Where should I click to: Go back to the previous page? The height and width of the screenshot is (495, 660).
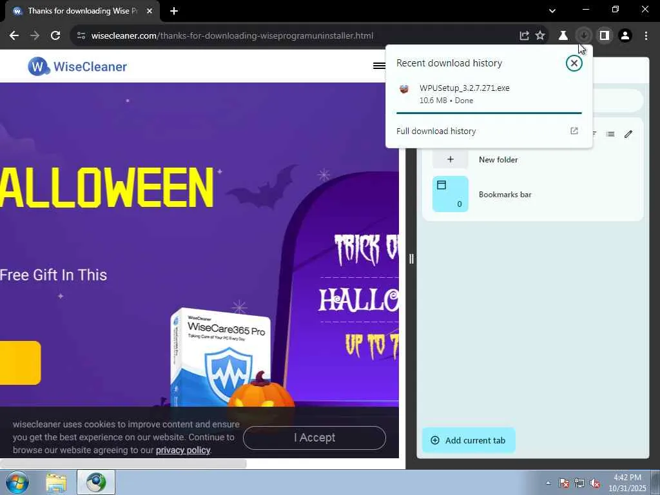coord(14,36)
